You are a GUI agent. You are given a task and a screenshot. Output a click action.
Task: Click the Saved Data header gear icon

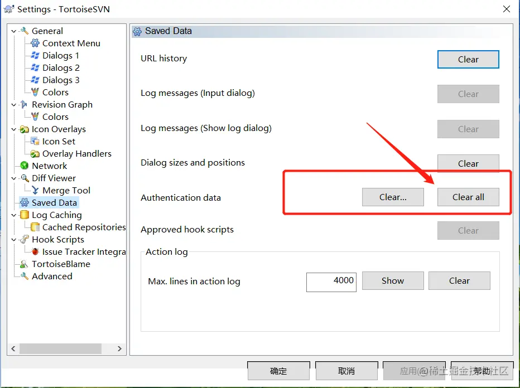pos(137,31)
